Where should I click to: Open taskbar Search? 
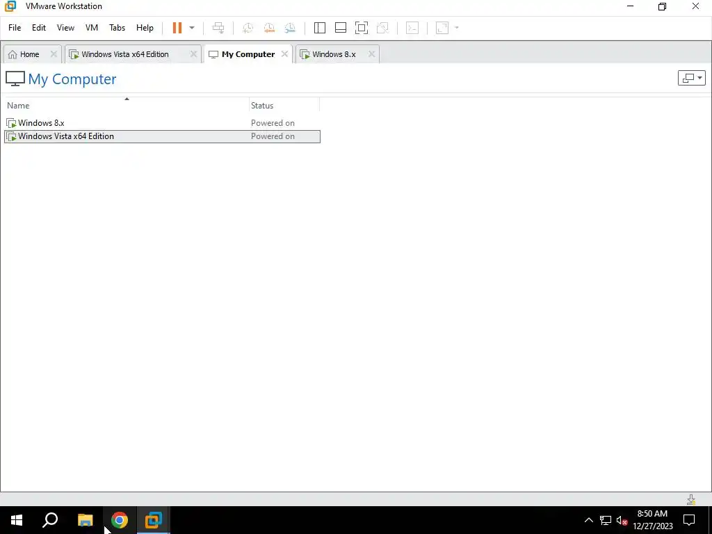pos(50,520)
